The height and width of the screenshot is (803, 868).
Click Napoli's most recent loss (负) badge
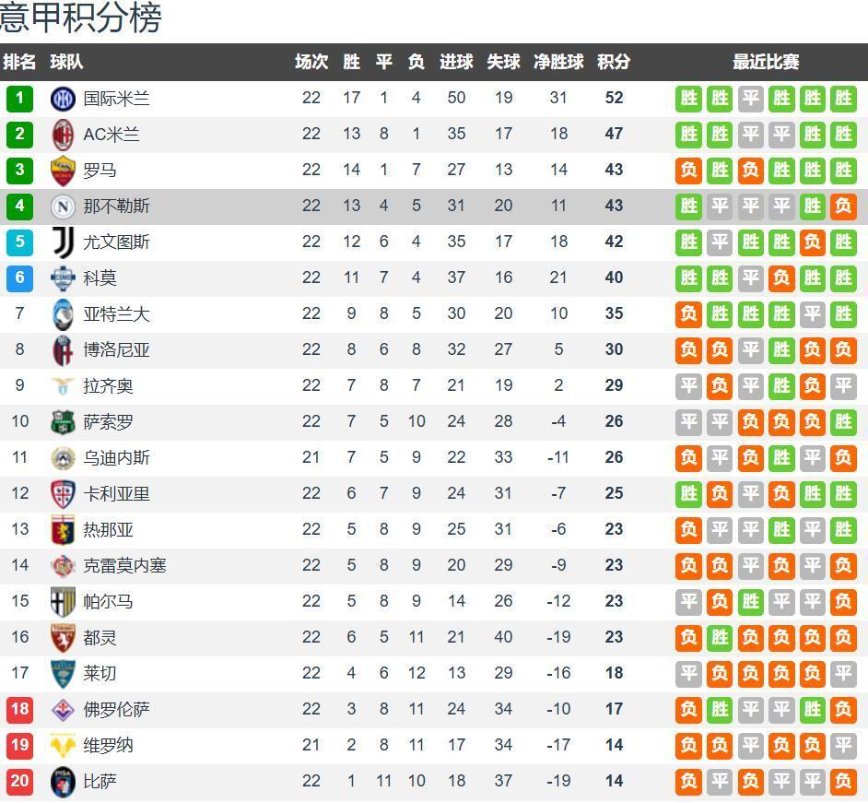[x=842, y=207]
